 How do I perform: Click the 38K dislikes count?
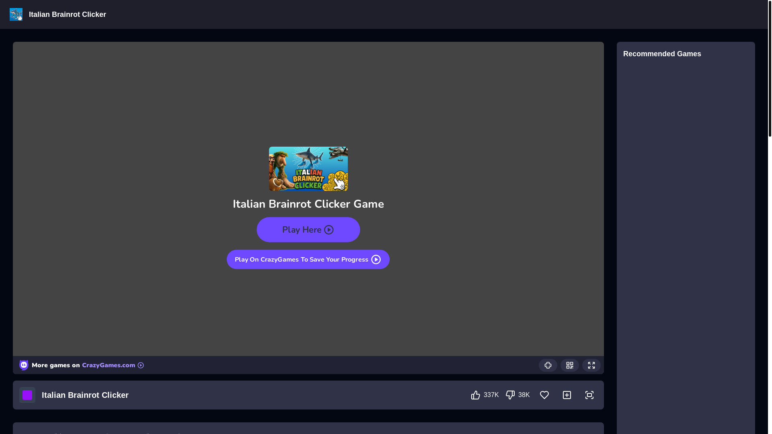(524, 395)
